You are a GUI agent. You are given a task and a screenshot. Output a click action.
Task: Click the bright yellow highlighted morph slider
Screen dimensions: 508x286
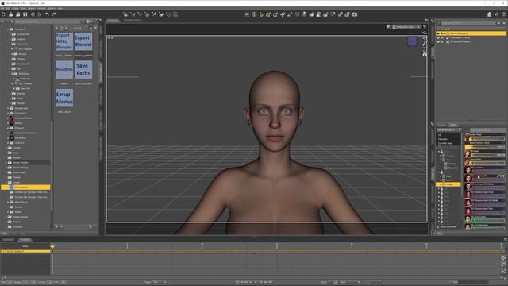click(485, 147)
